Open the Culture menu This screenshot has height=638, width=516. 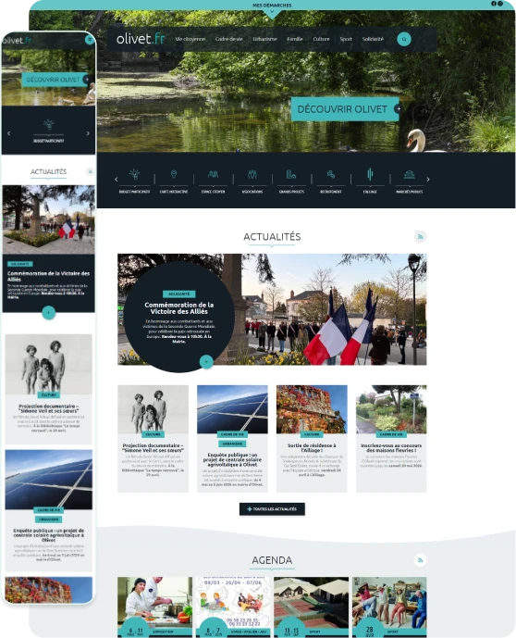pyautogui.click(x=321, y=39)
